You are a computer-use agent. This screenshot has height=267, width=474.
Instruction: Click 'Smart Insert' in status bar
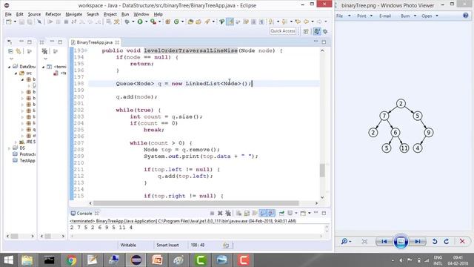pyautogui.click(x=167, y=245)
